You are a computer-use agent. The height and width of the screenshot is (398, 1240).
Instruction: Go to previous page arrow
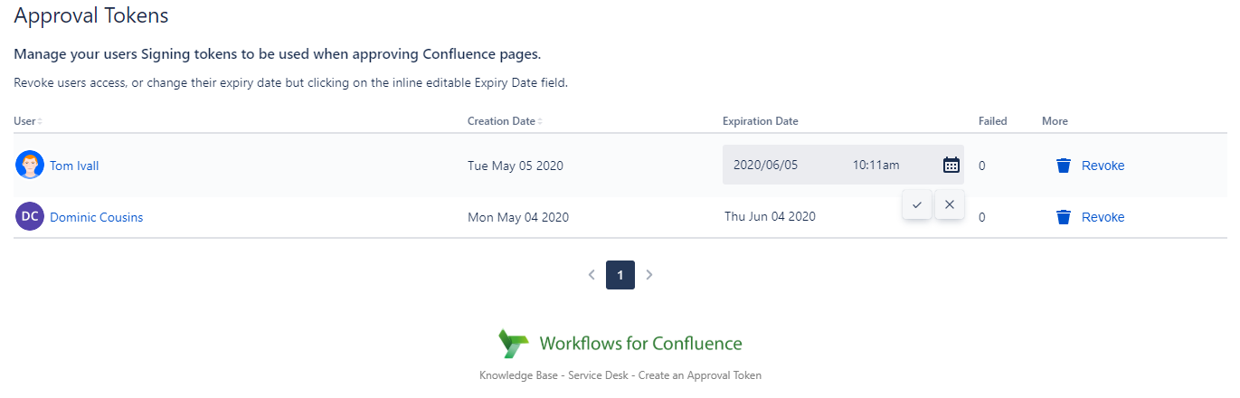pyautogui.click(x=592, y=275)
